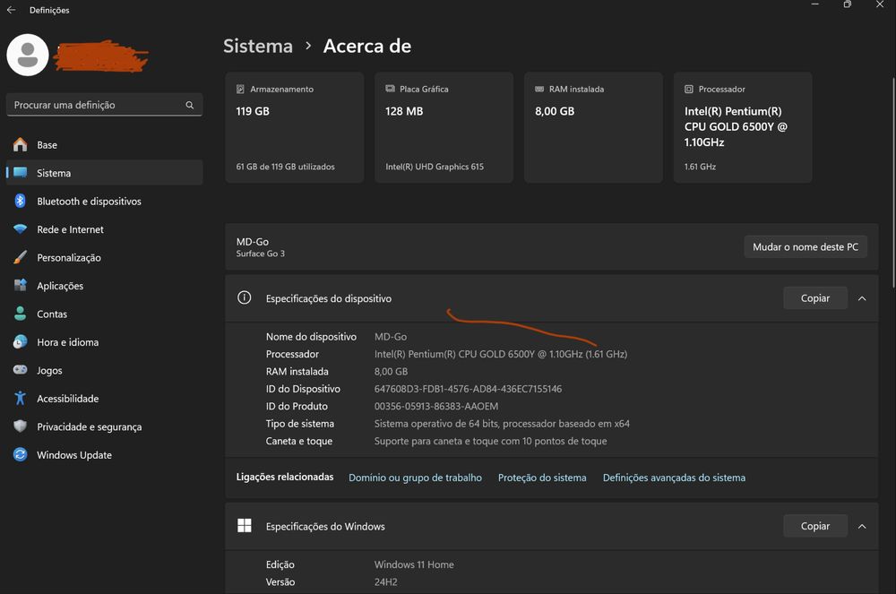Viewport: 896px width, 594px height.
Task: Go to Rede e Internet settings
Action: pyautogui.click(x=105, y=229)
